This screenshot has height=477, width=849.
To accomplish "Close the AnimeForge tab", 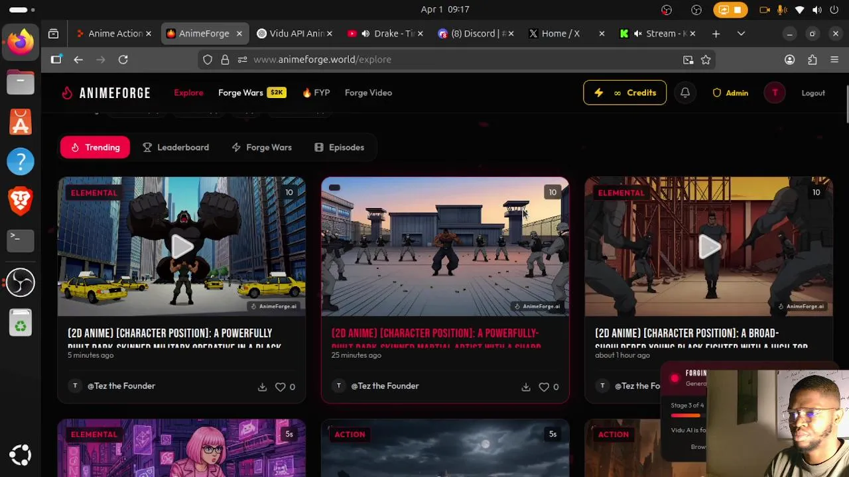I will (239, 33).
